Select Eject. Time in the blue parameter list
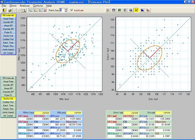 click(x=8, y=43)
